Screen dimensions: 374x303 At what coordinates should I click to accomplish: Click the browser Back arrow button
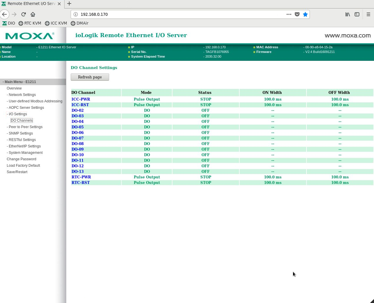4,14
